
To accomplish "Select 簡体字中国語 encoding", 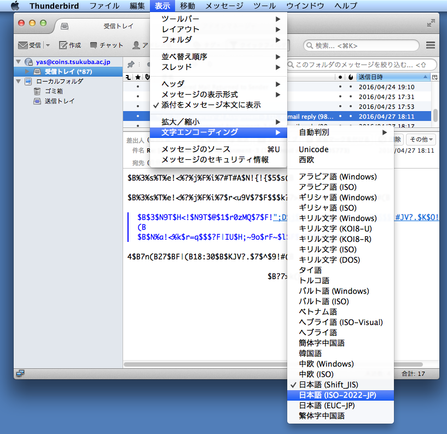I will pos(340,343).
